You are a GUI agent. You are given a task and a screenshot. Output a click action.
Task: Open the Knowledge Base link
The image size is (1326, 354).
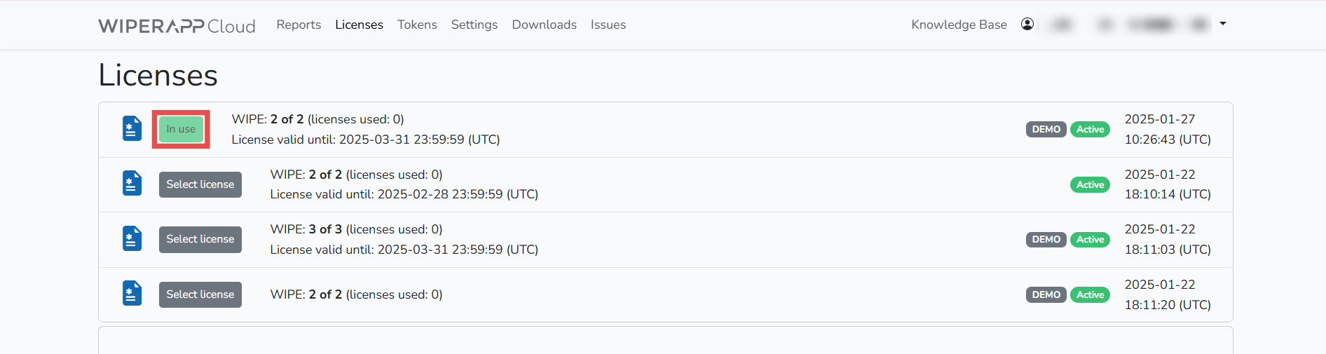(x=959, y=25)
